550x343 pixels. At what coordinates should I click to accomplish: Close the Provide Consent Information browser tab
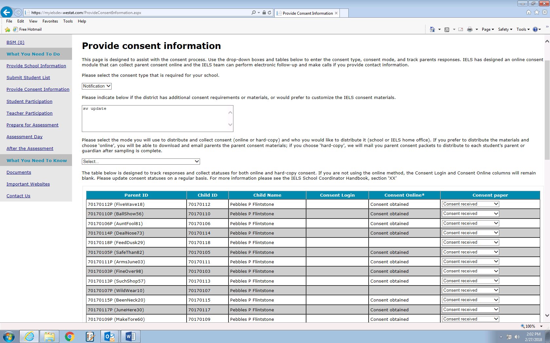coord(336,13)
